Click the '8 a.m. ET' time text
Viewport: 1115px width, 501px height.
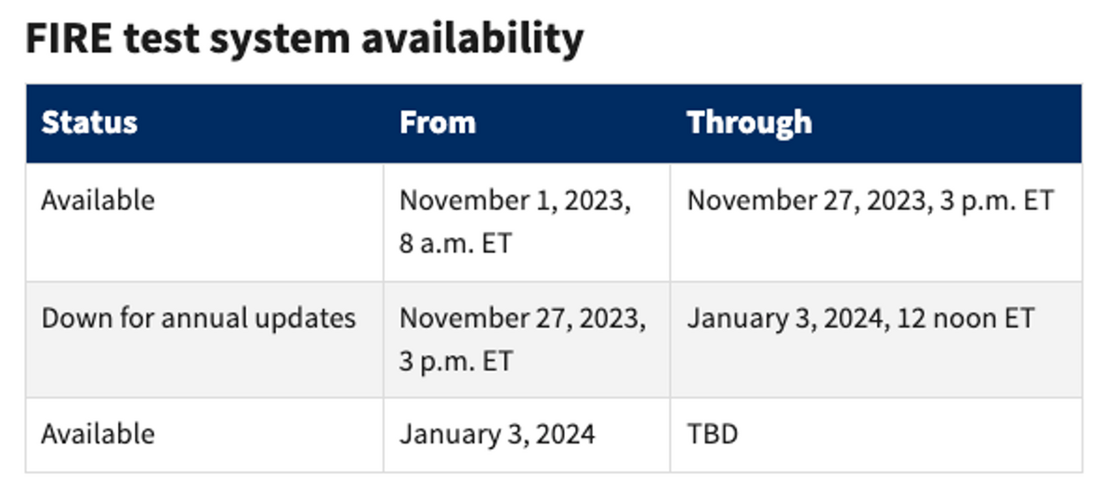tap(455, 243)
